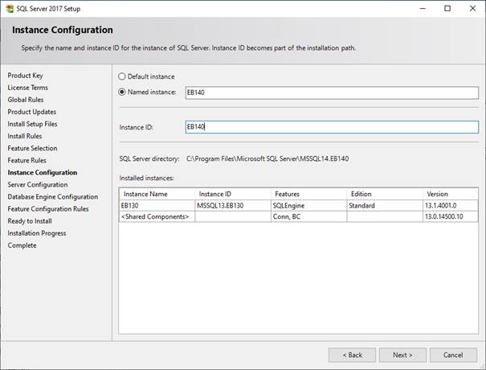Open the Product Updates step

pyautogui.click(x=32, y=112)
